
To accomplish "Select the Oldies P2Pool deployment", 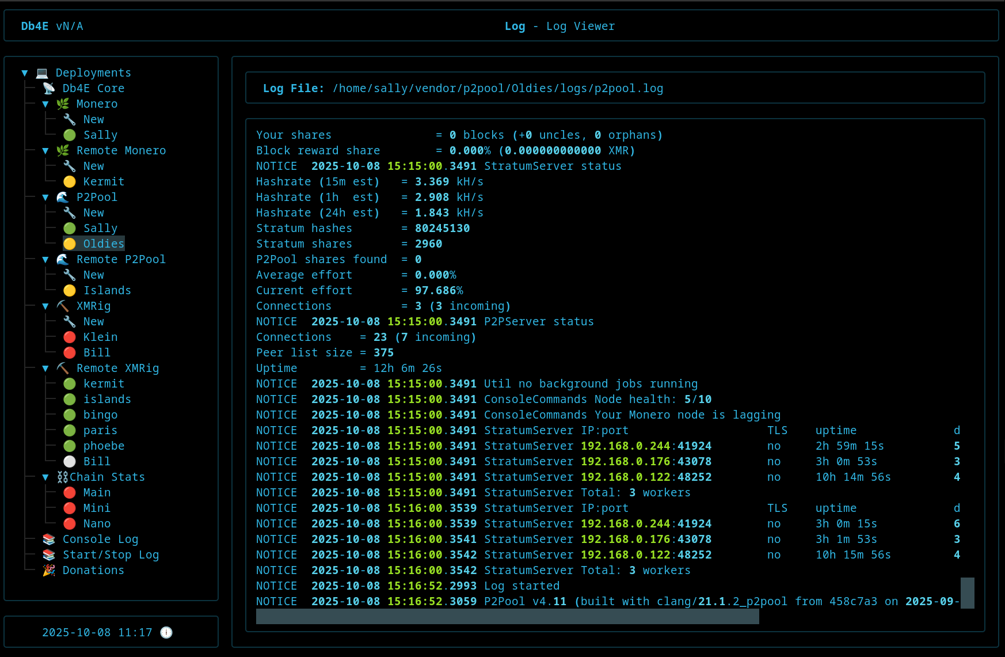I will pyautogui.click(x=103, y=244).
